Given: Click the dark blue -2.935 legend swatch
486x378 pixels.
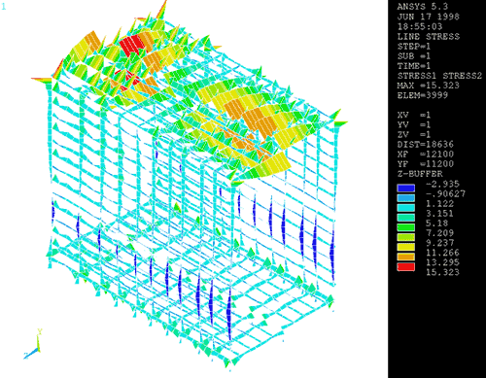Looking at the screenshot, I should (406, 189).
